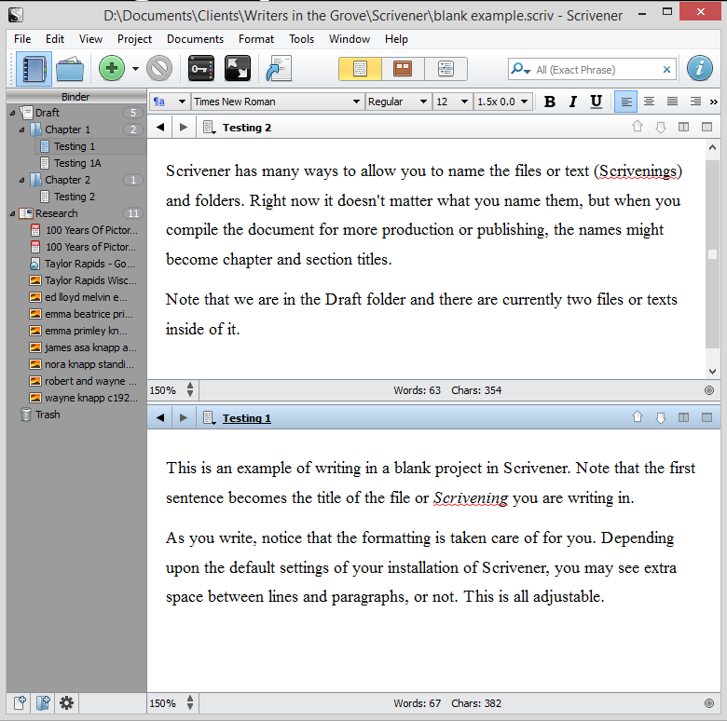Switch to Corkboard view mode
727x721 pixels.
pyautogui.click(x=403, y=69)
